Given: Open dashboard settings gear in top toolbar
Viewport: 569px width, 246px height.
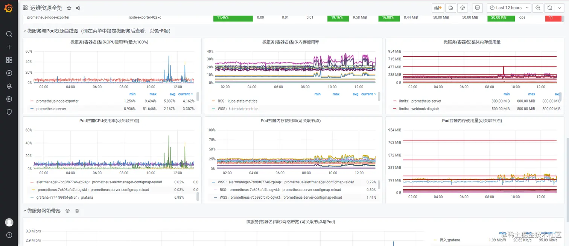Looking at the screenshot, I should coord(463,8).
